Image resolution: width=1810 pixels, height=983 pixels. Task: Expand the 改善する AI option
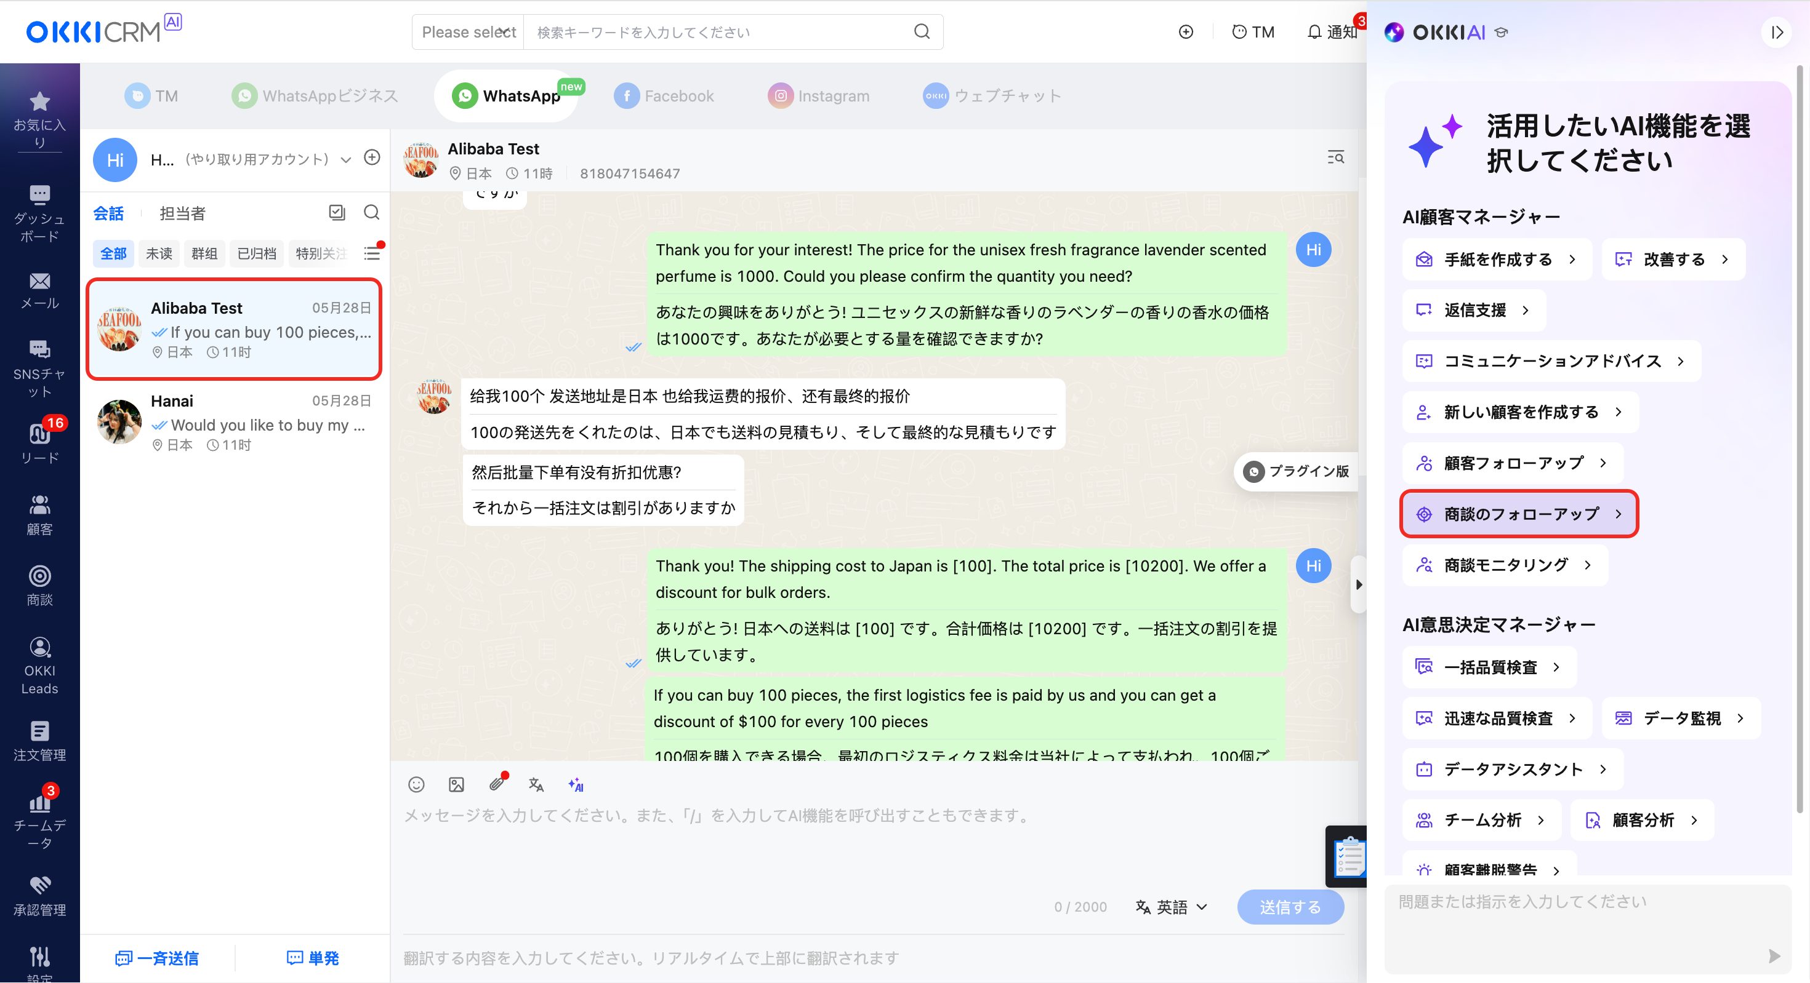[1674, 259]
